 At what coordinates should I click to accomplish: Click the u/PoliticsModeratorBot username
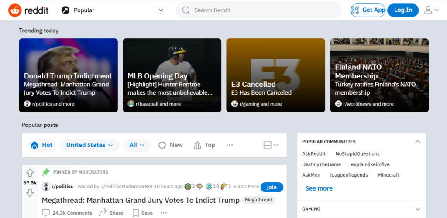pyautogui.click(x=126, y=187)
